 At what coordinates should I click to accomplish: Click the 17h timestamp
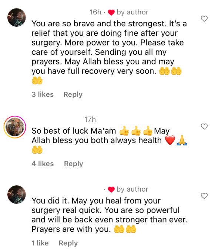(90, 120)
